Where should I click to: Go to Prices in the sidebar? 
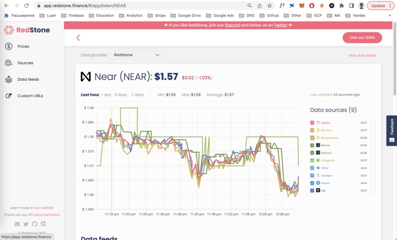click(23, 46)
